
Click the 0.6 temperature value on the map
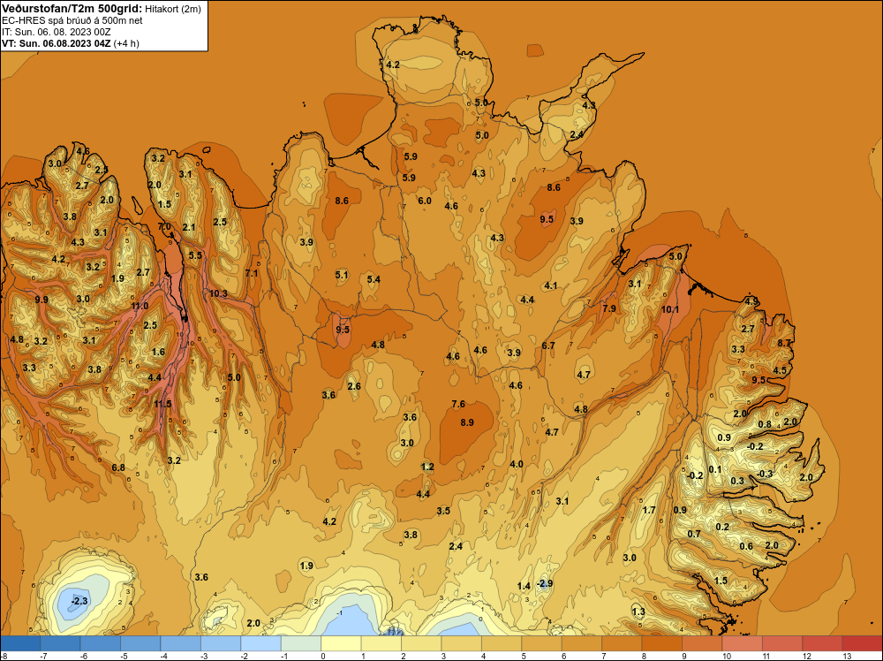746,546
